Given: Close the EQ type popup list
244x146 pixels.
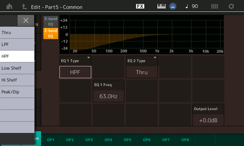Looking at the screenshot, I should (x=26, y=20).
